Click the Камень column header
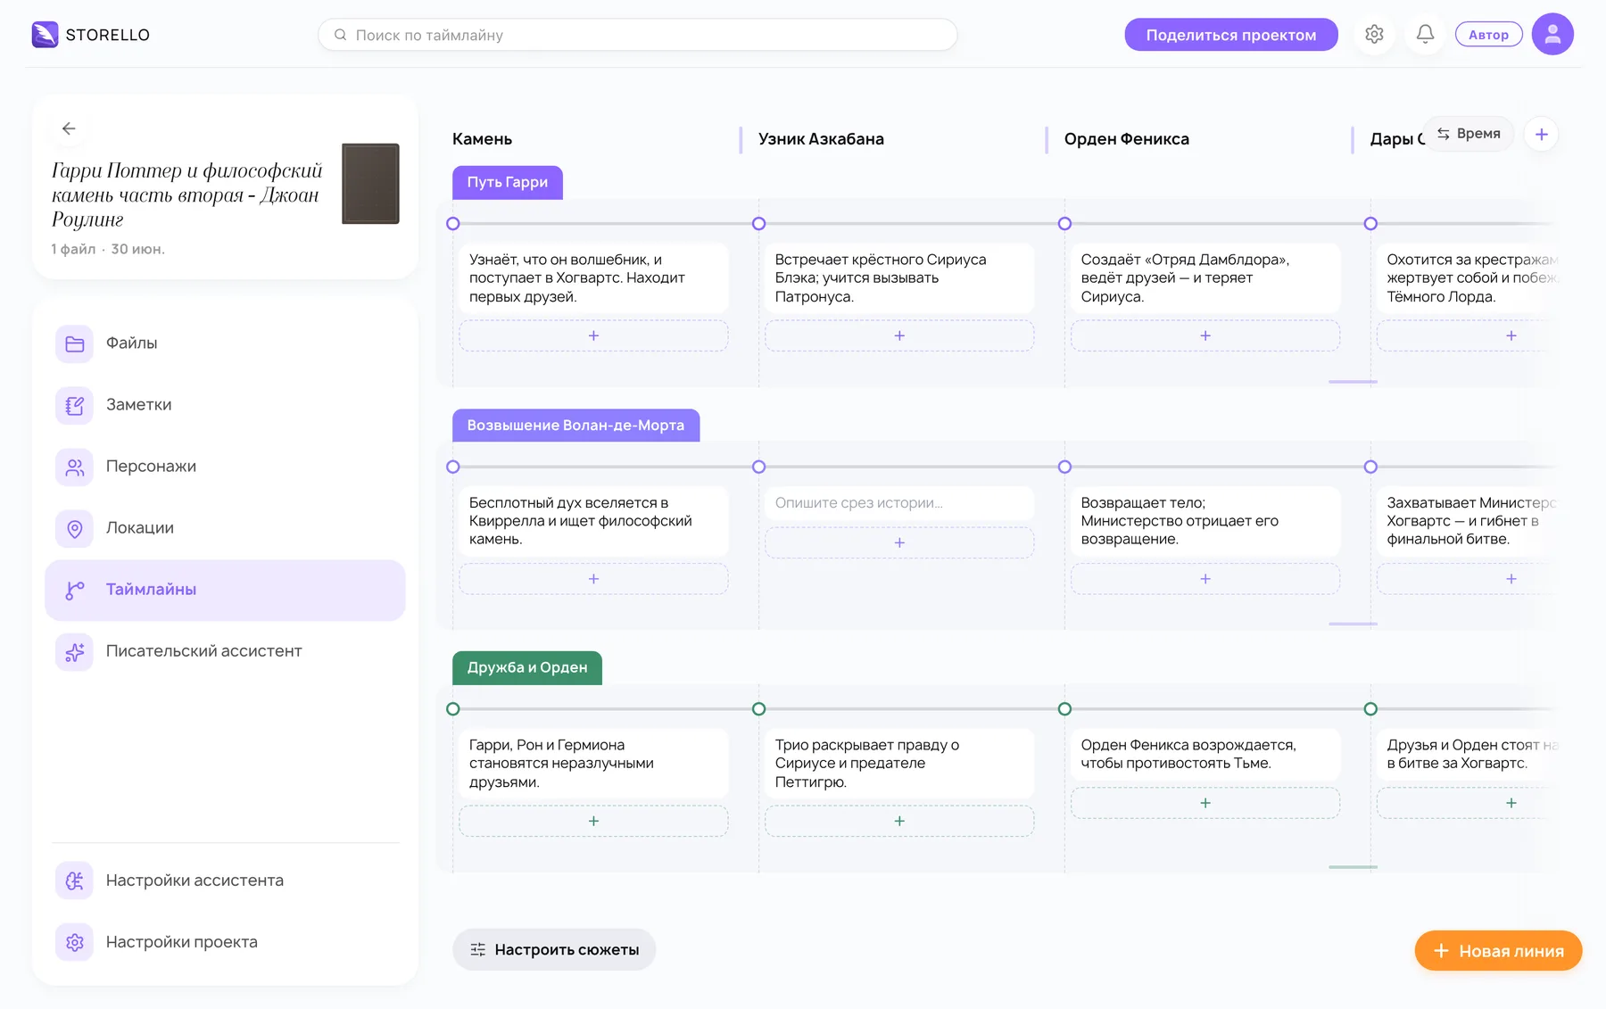The image size is (1606, 1009). (482, 139)
